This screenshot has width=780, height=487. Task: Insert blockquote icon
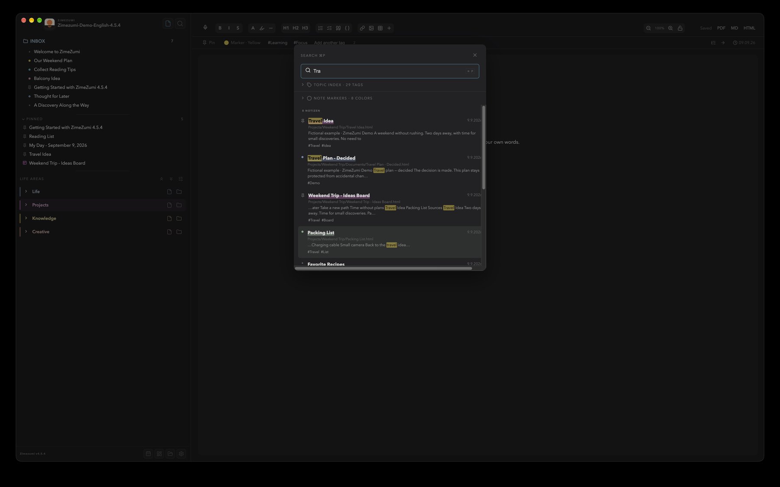click(338, 28)
